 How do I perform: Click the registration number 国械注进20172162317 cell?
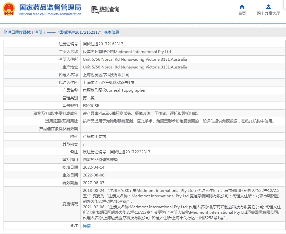[103, 44]
